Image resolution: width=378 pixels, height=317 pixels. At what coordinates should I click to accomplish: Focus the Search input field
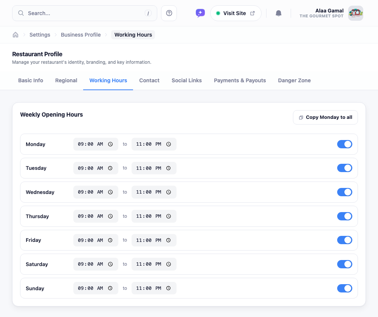tap(85, 13)
